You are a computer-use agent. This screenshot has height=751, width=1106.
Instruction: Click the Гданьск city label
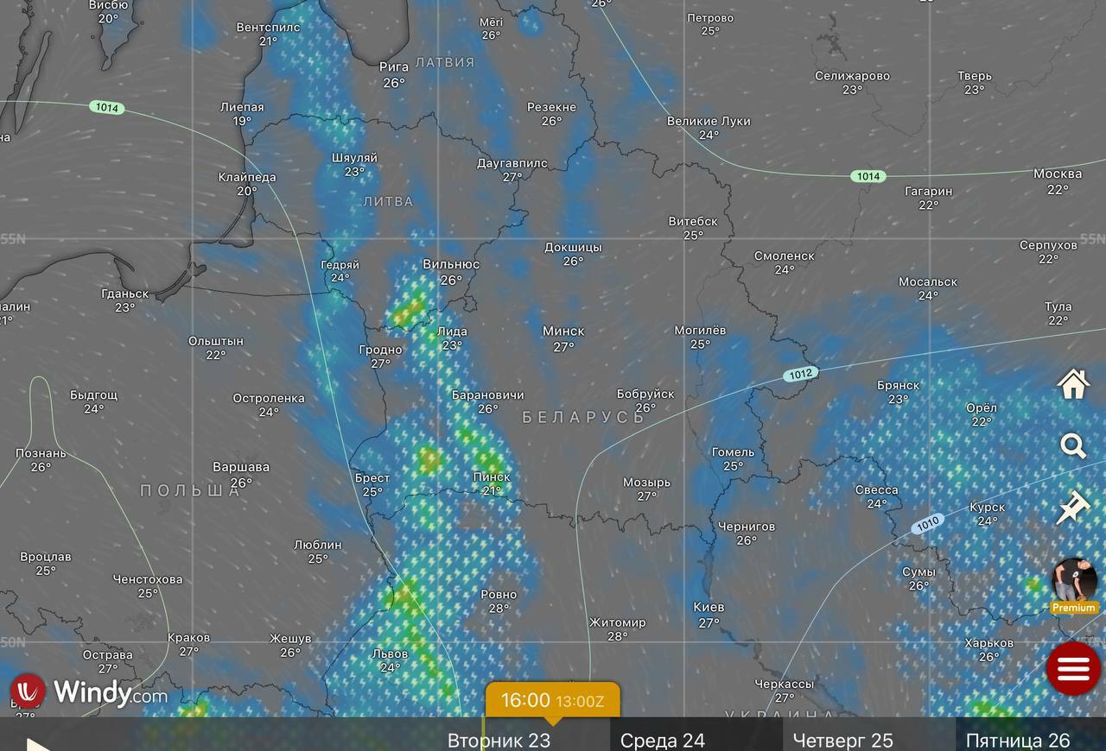pos(124,293)
